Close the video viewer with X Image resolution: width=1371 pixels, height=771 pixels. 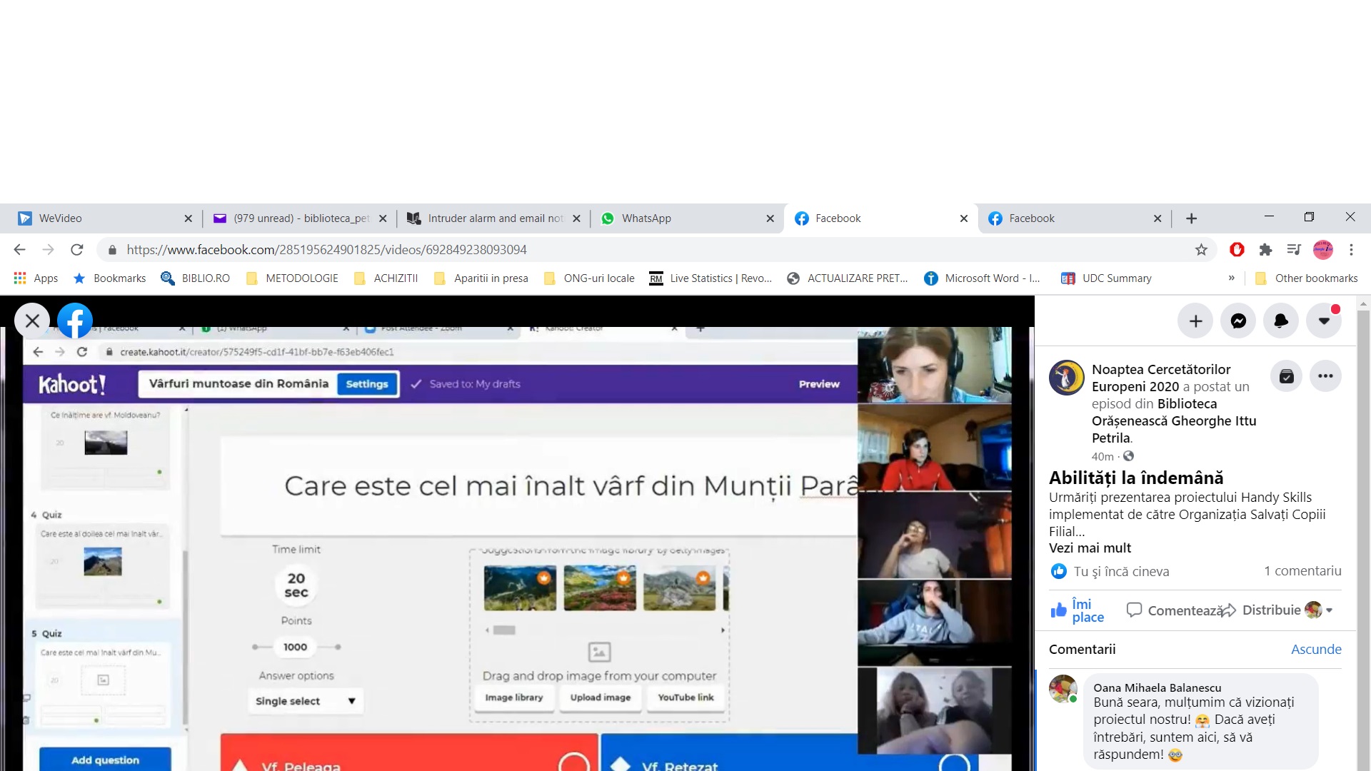pos(32,321)
